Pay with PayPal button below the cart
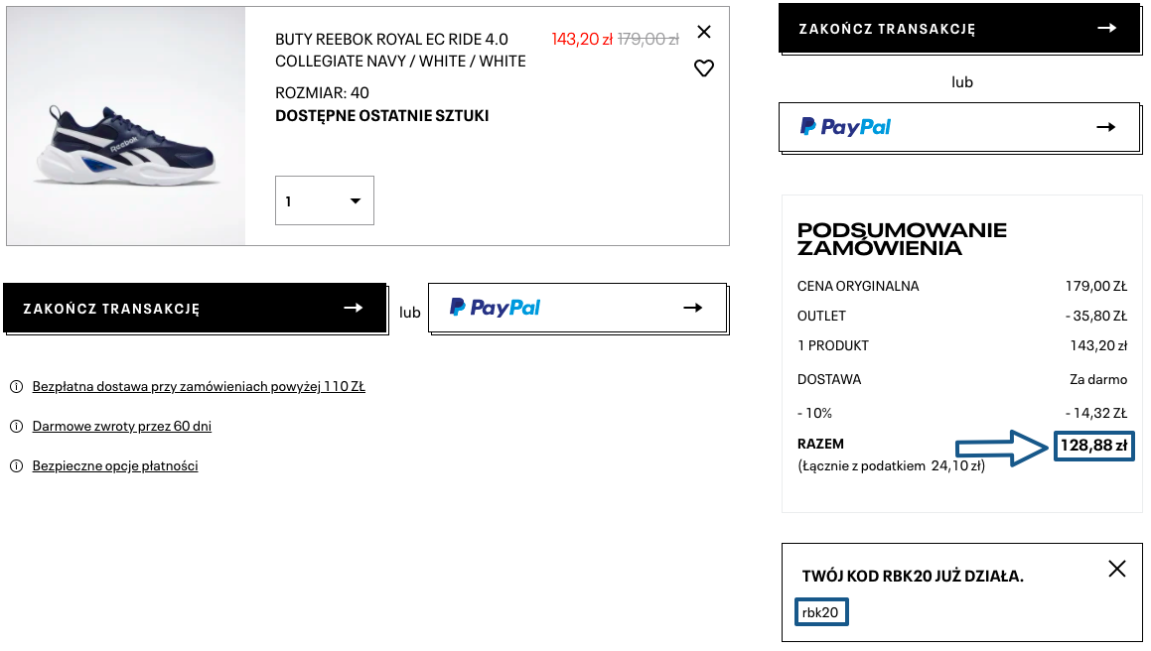1151x651 pixels. click(577, 308)
